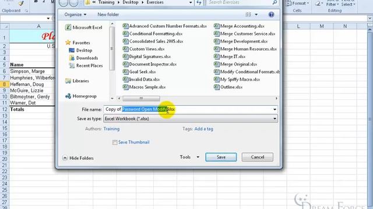This screenshot has height=209, width=373.
Task: Select Goal Seek.xlsx file
Action: [139, 71]
